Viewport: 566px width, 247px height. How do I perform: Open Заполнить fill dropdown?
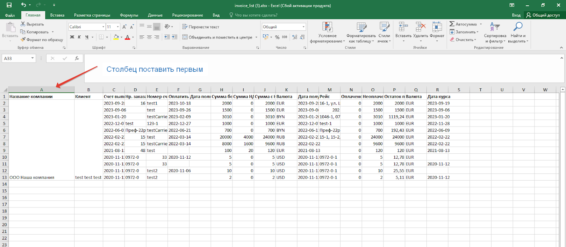[x=464, y=32]
